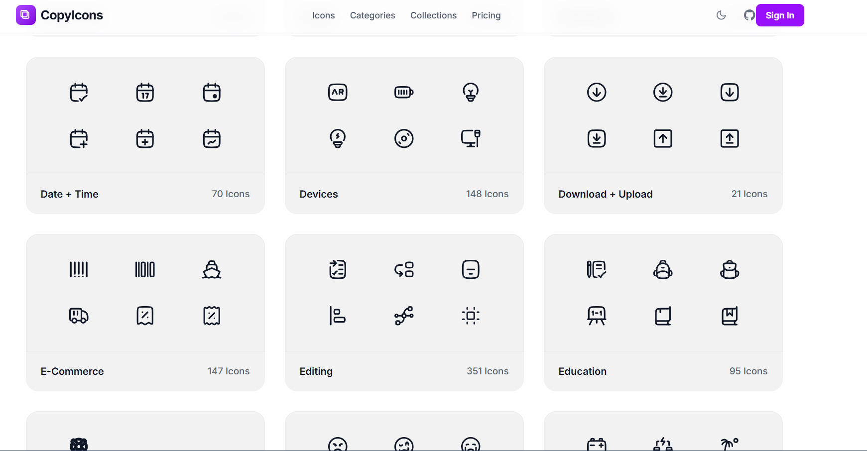This screenshot has width=867, height=451.
Task: Select the book with checkmark icon
Action: coord(597,269)
